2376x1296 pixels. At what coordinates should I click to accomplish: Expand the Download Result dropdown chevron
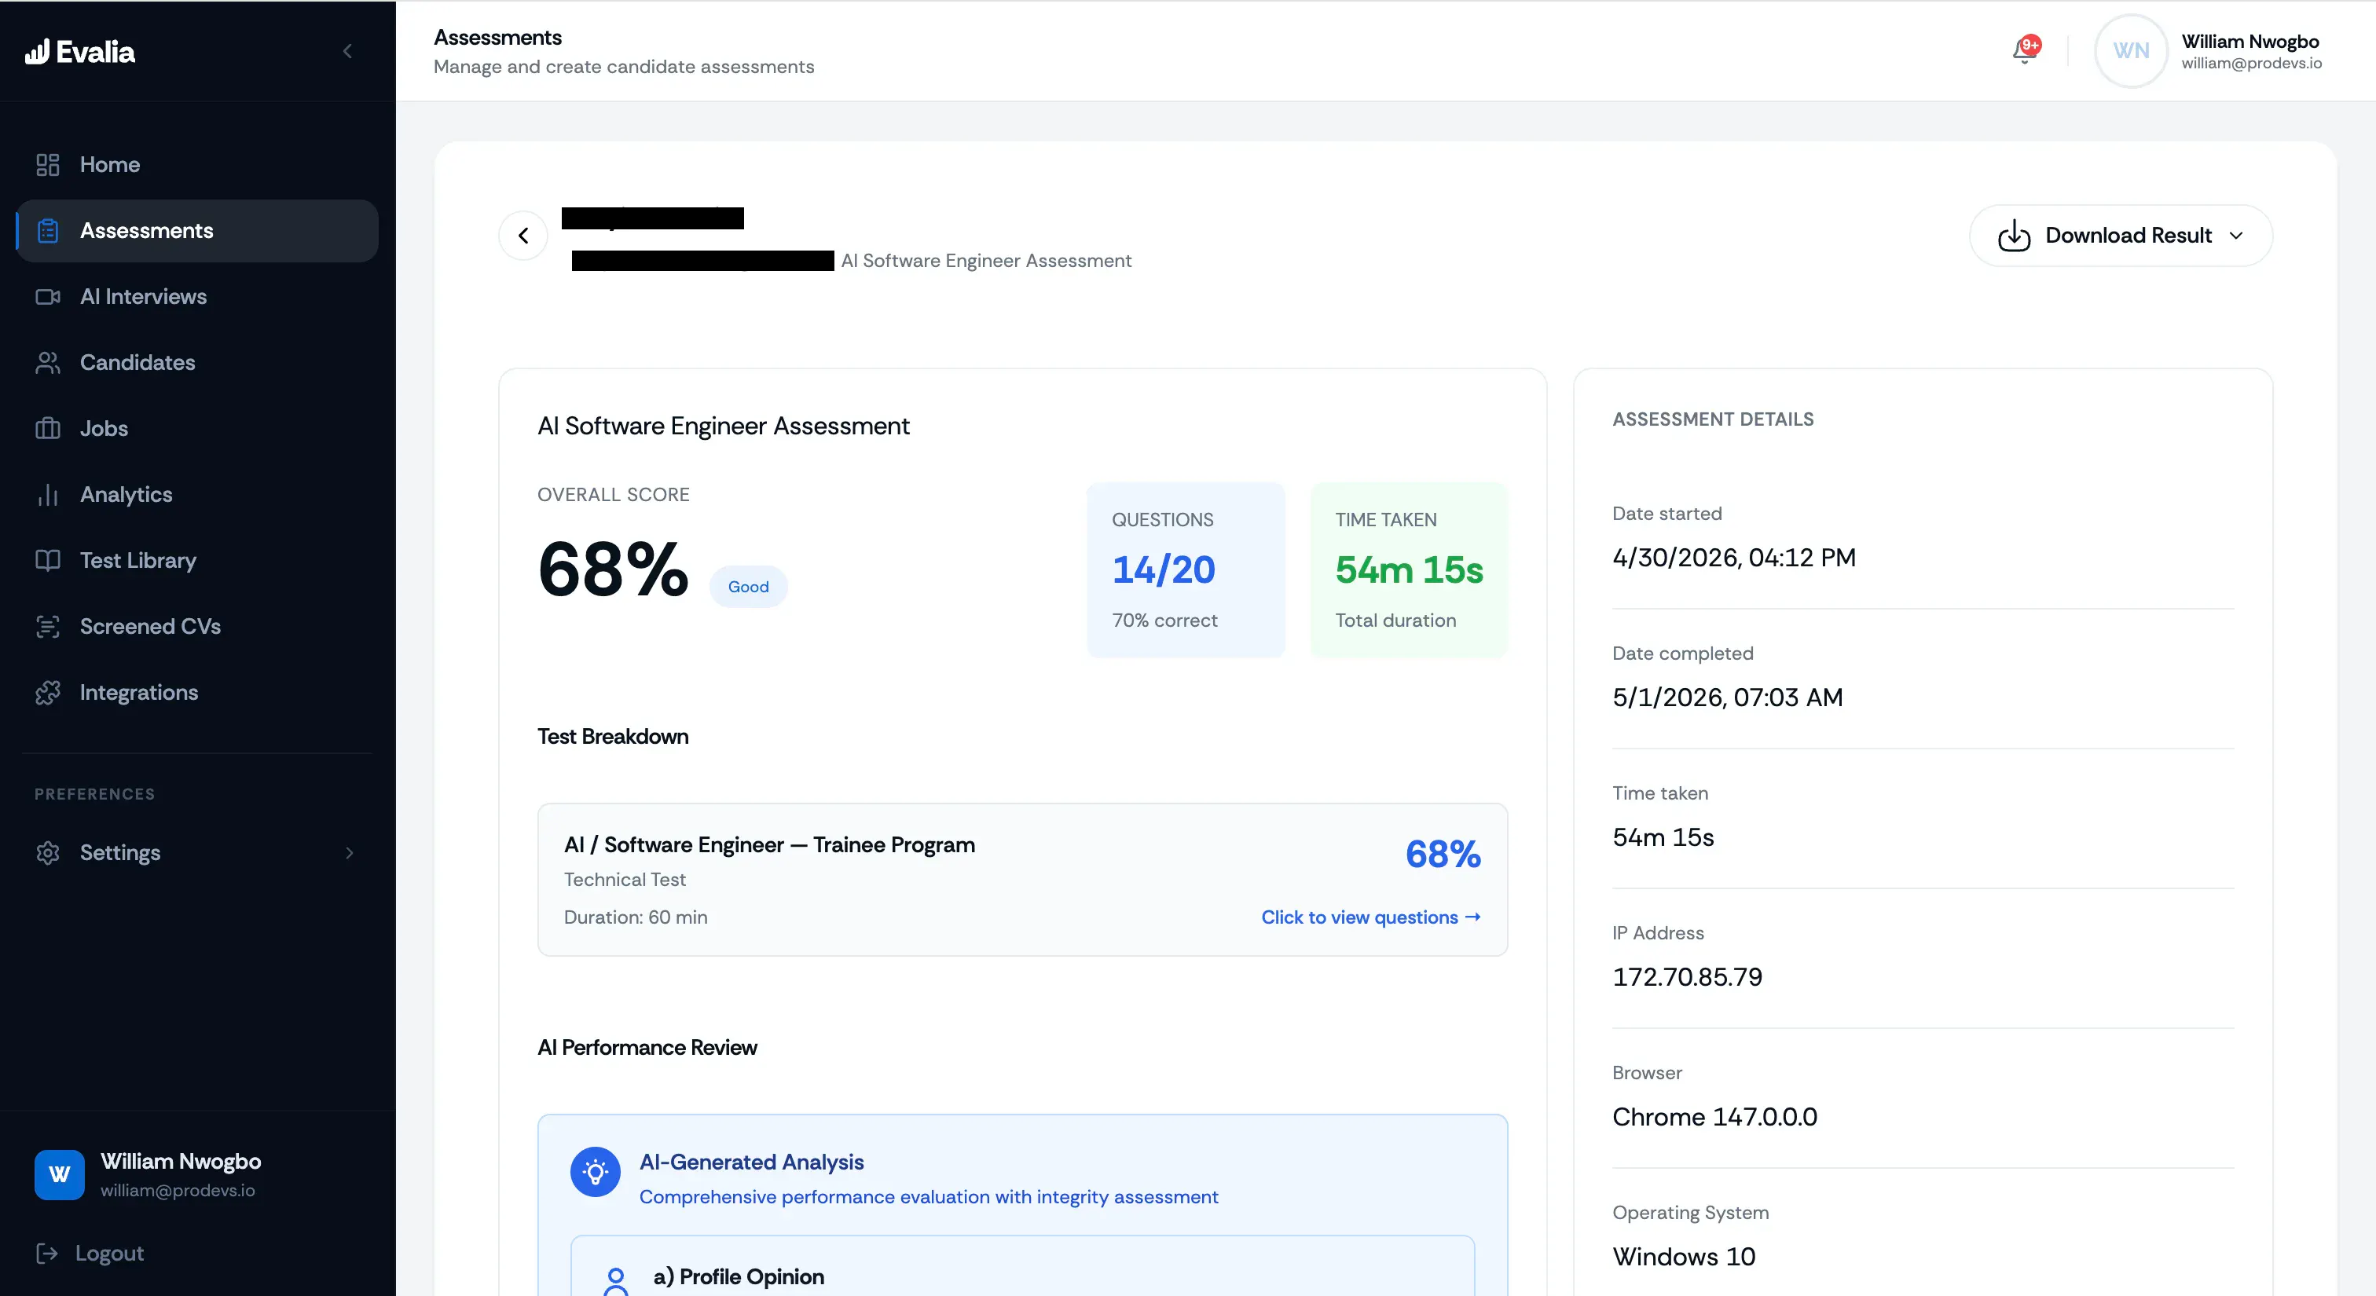click(x=2236, y=236)
